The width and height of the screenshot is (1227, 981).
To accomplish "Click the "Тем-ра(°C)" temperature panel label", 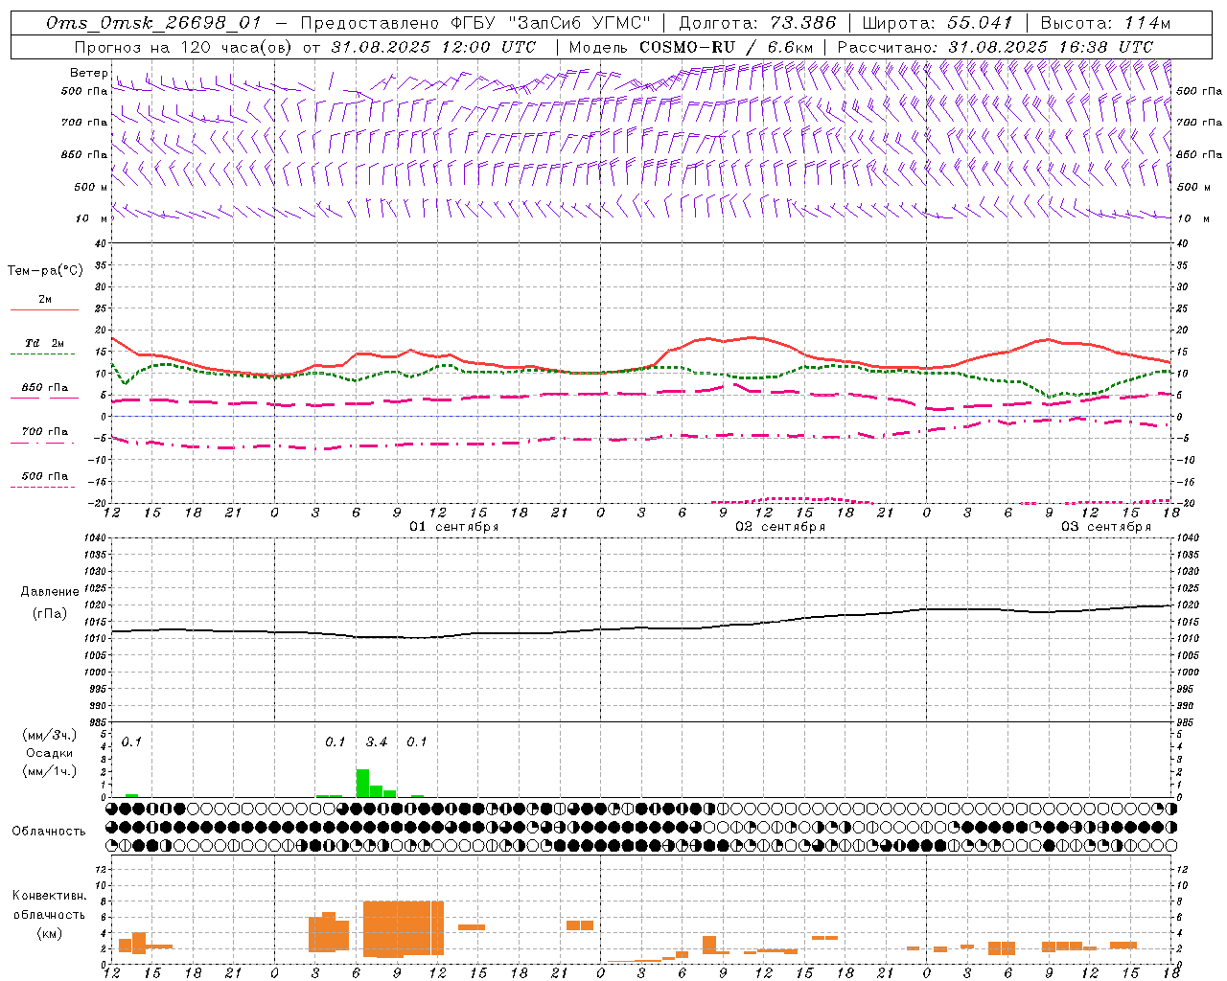I will 45,271.
